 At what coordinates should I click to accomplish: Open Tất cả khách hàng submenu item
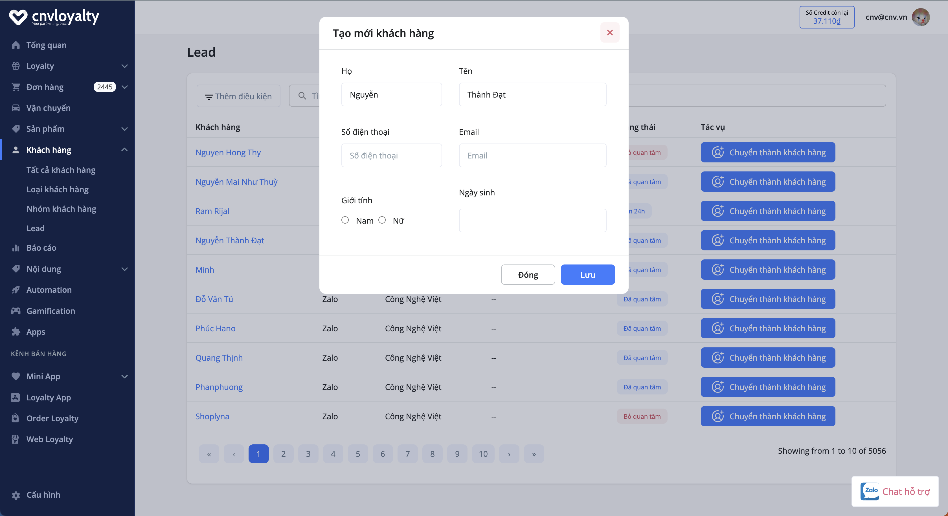click(61, 170)
